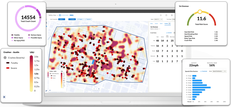
Task: Open the Region Austin, TX dropdown
Action: click(158, 19)
